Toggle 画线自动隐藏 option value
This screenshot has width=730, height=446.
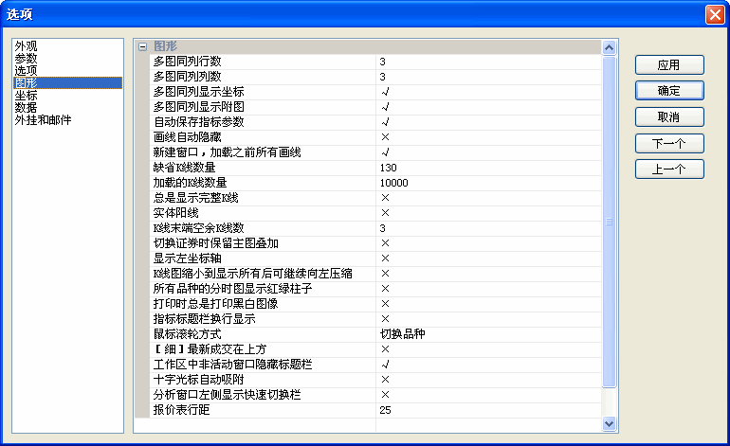386,137
